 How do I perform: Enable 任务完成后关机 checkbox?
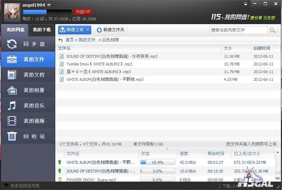point(6,185)
